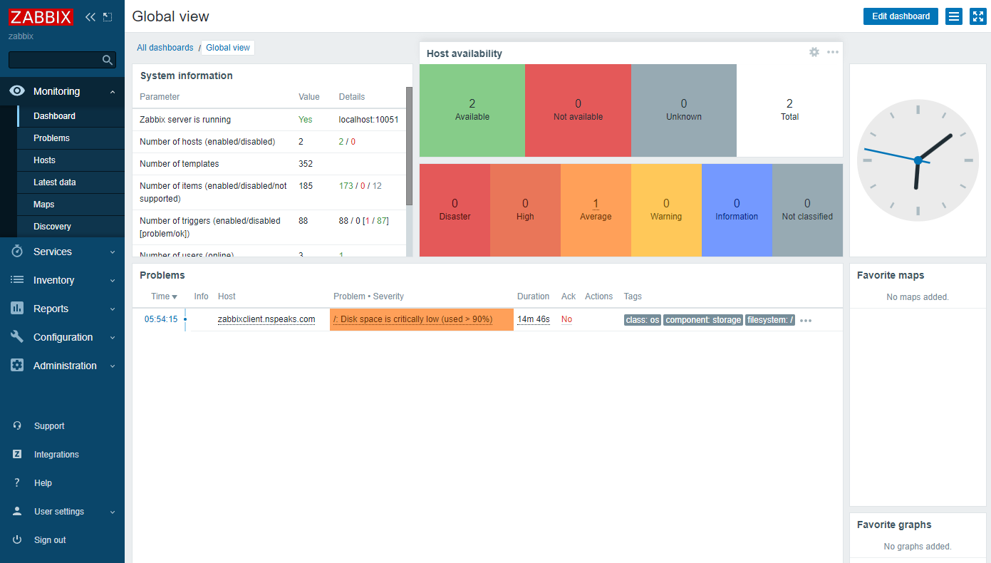Open the zabbixclient.nspeaks.com host link
The width and height of the screenshot is (991, 563).
tap(266, 319)
